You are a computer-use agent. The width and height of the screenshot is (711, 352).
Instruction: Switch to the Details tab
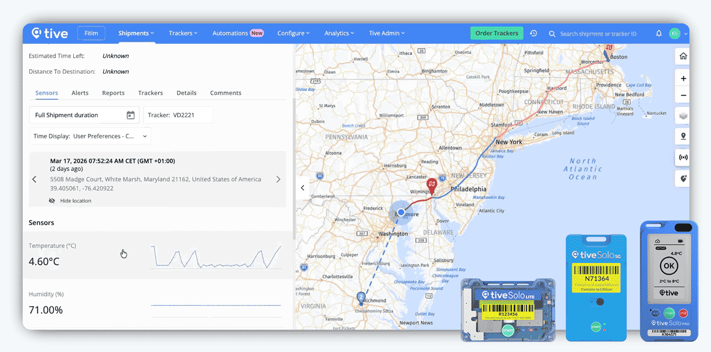(186, 93)
